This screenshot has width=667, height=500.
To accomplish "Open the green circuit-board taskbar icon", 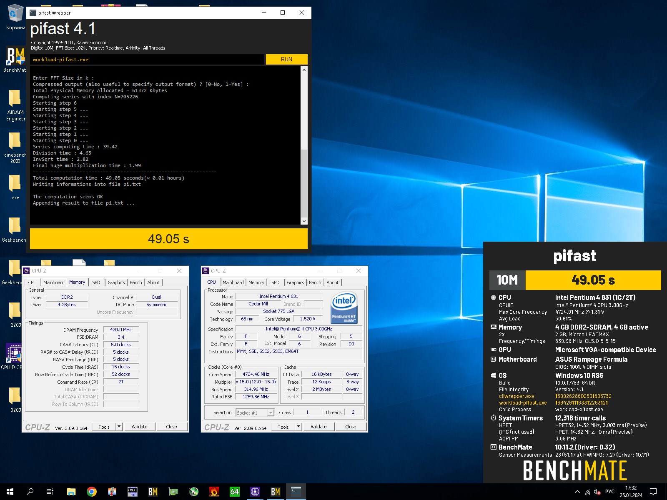I will point(173,492).
